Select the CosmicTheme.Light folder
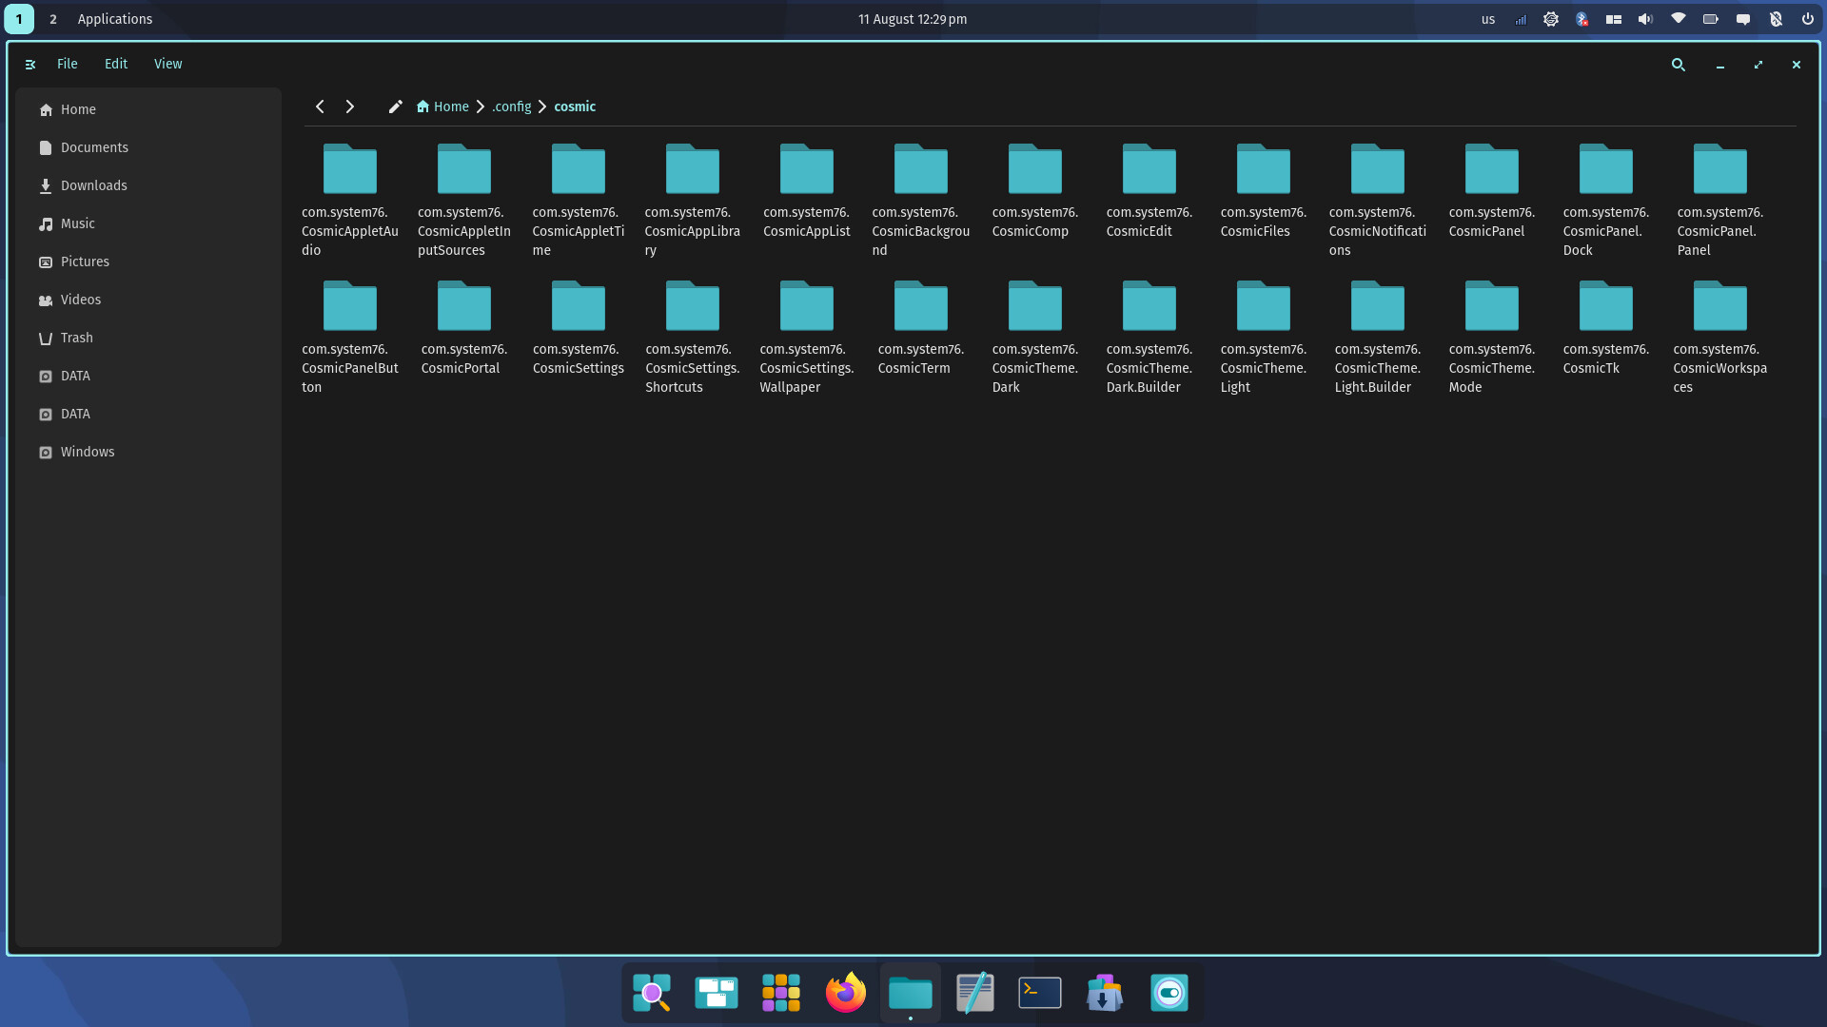This screenshot has height=1027, width=1827. tap(1264, 337)
